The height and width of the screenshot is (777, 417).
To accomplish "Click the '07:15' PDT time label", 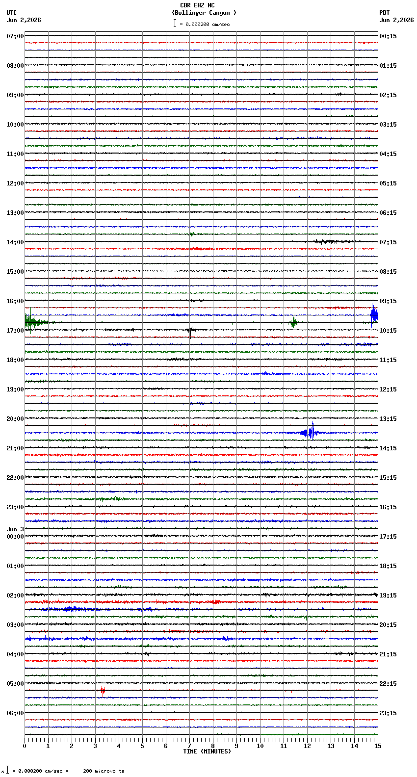I will pos(388,242).
